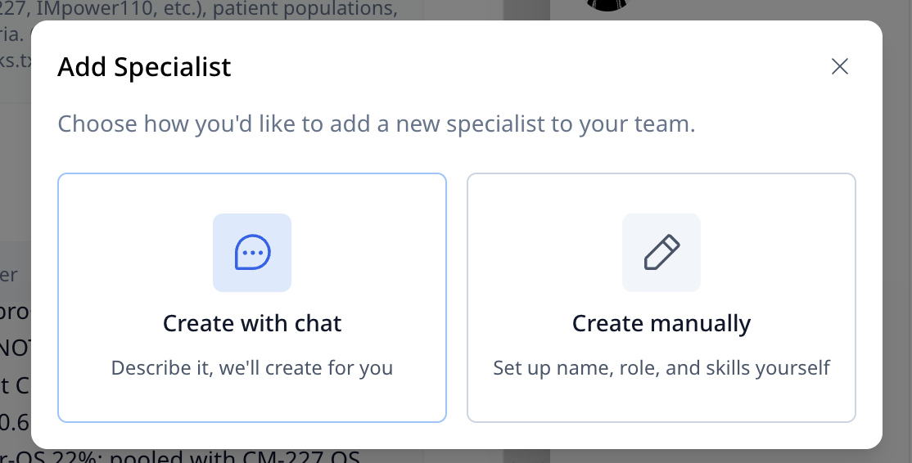Click the pencil edit icon
Image resolution: width=912 pixels, height=463 pixels.
point(661,253)
